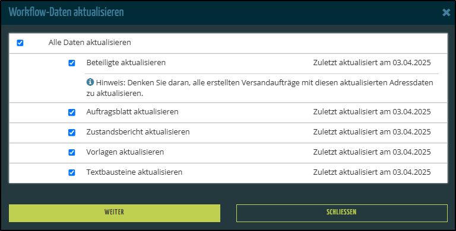Close the dialog with the X icon
The image size is (456, 231).
pos(446,12)
